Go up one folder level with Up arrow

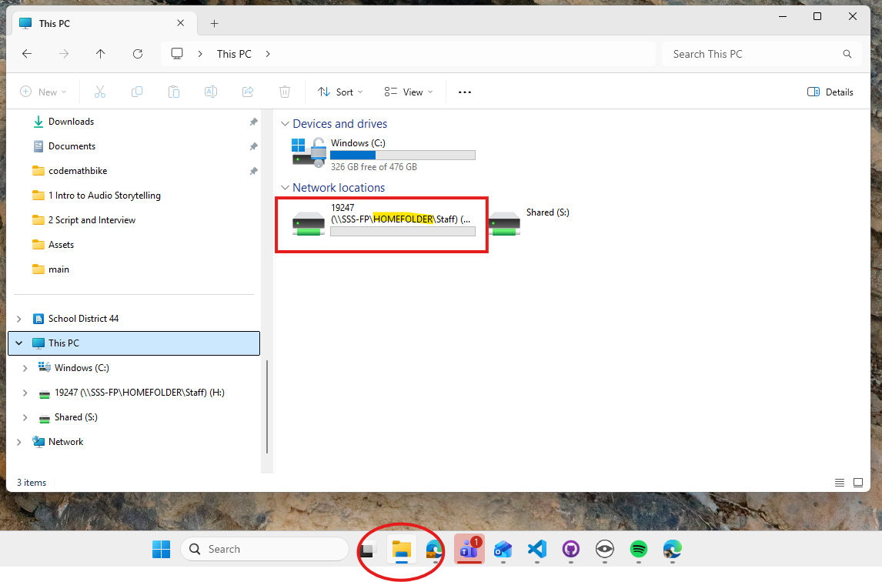click(101, 54)
